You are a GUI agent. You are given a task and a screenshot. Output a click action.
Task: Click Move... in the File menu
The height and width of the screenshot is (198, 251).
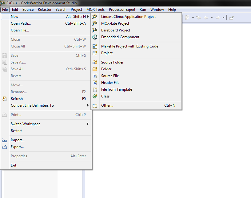[46, 85]
